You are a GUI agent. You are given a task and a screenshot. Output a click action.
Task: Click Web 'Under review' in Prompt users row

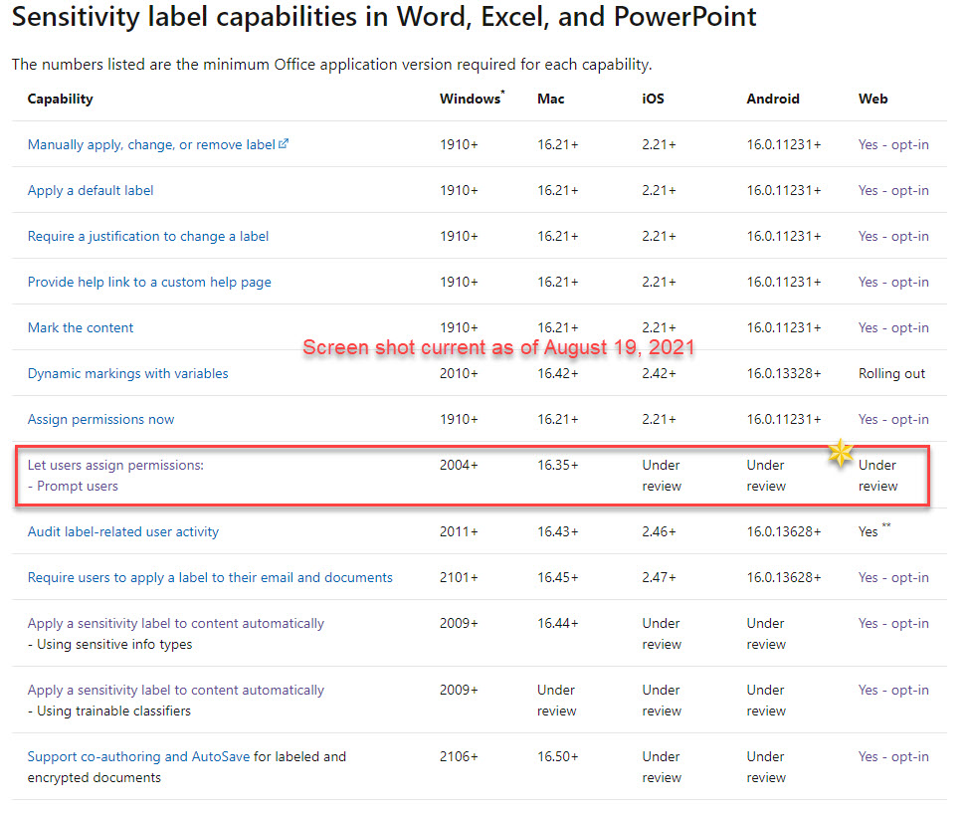[877, 477]
